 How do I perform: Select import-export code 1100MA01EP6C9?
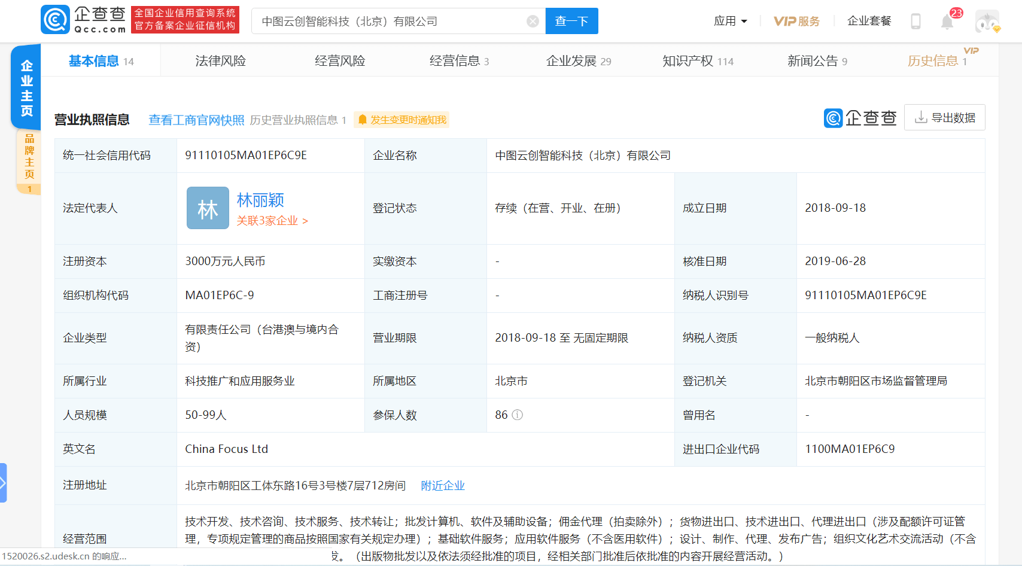click(x=850, y=449)
